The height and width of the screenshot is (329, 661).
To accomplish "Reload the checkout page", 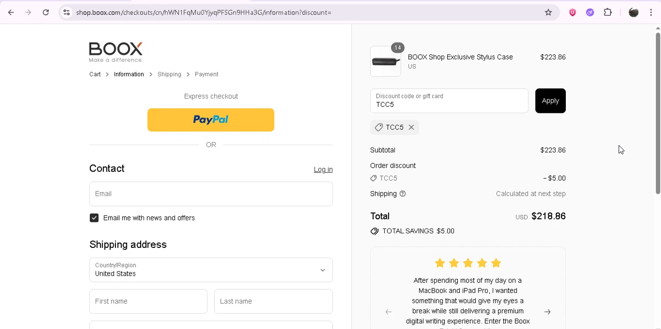I will click(46, 12).
